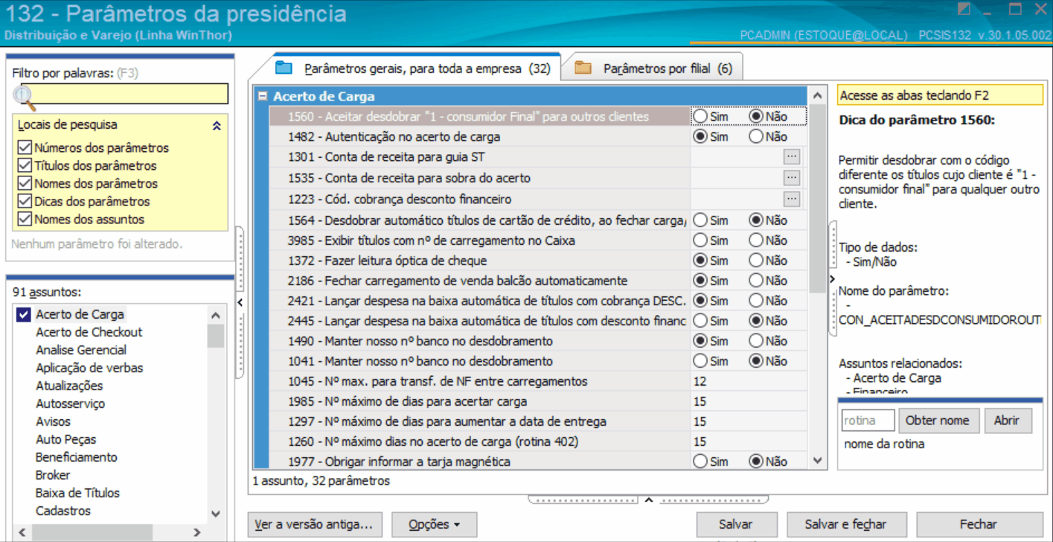The height and width of the screenshot is (542, 1053).
Task: Collapse left panel with splitter arrow
Action: [240, 302]
